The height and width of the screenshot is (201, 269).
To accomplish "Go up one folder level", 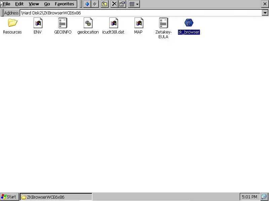I will tap(105, 4).
